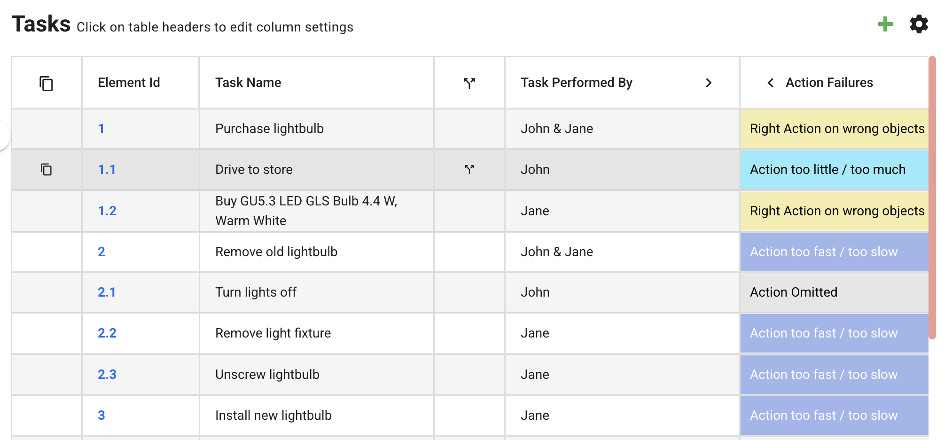Click the branch icon in column header
The width and height of the screenshot is (952, 440).
pyautogui.click(x=469, y=83)
